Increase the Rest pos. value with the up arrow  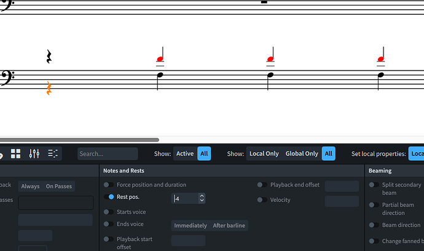click(202, 196)
